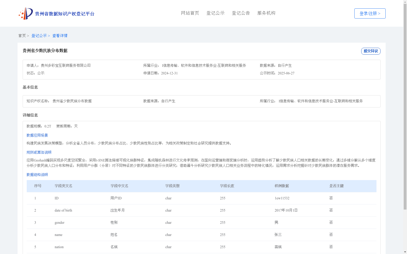Click the gender field cell
The height and width of the screenshot is (254, 407).
[x=60, y=223]
